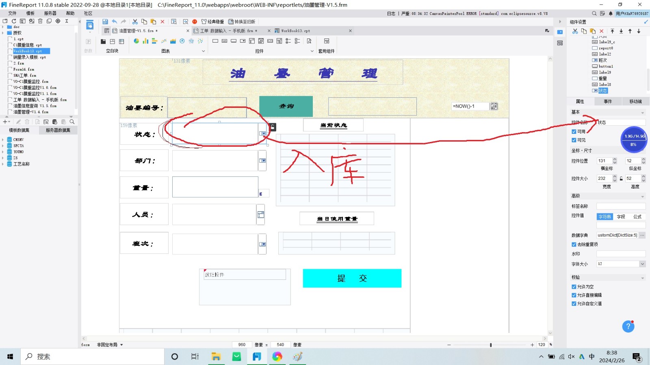The image size is (650, 365).
Task: Insert a pie chart component
Action: tap(136, 41)
